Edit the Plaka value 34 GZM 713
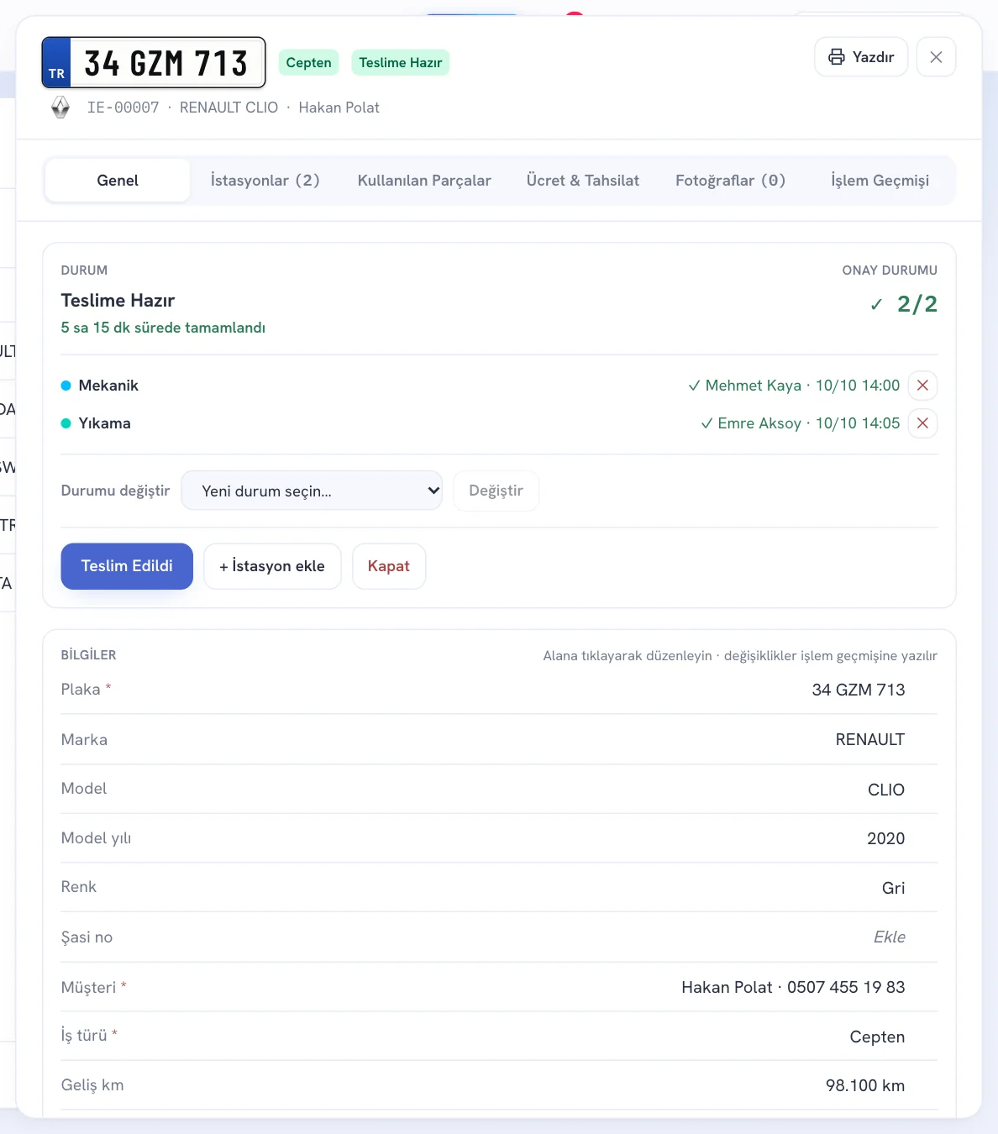998x1134 pixels. pyautogui.click(x=859, y=690)
